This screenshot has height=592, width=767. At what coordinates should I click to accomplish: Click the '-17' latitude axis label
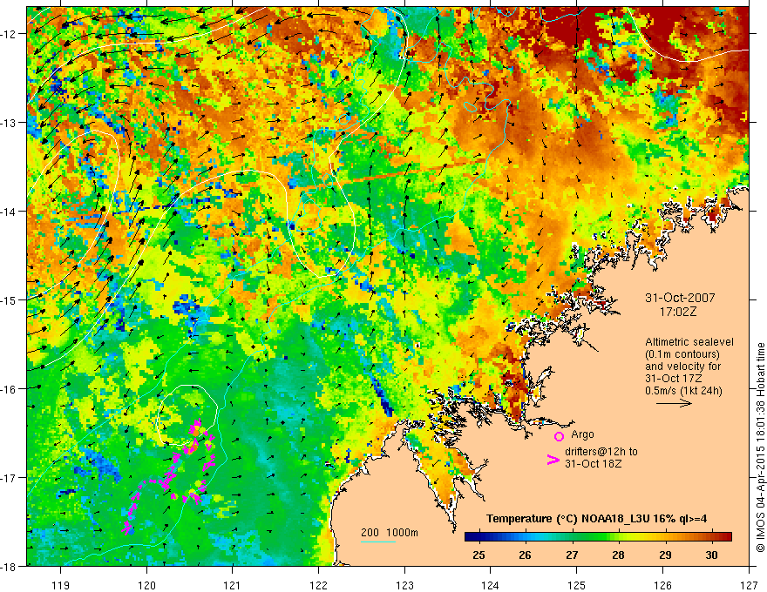pyautogui.click(x=9, y=477)
